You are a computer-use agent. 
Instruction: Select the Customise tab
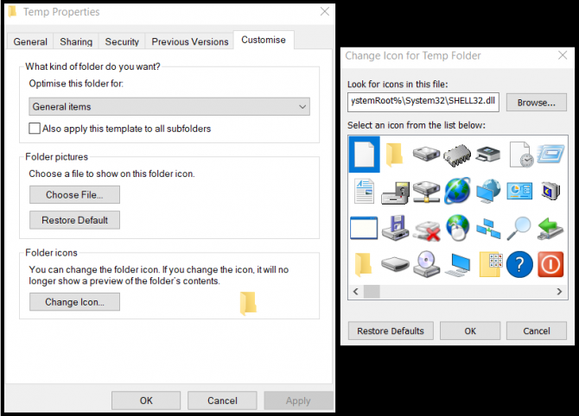click(x=264, y=40)
